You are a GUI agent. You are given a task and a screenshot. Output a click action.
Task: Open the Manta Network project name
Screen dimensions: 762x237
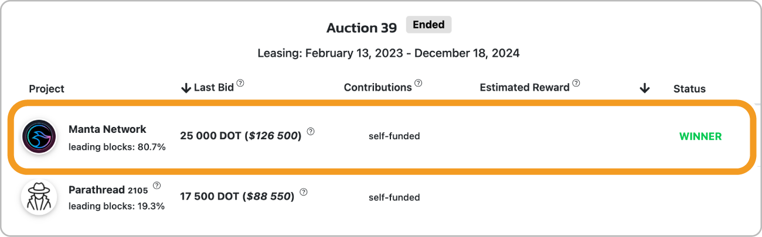click(x=107, y=129)
